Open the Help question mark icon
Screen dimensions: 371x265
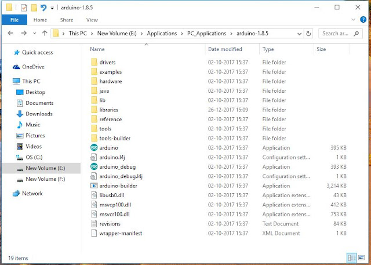click(363, 20)
